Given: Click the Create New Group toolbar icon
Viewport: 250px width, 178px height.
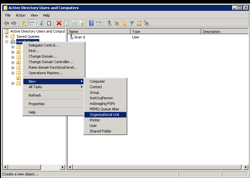Looking at the screenshot, I should [117, 23].
